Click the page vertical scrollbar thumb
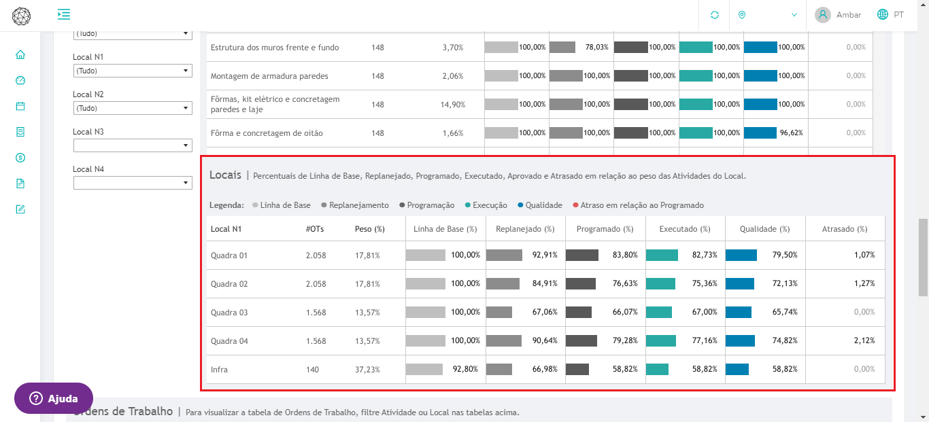The height and width of the screenshot is (422, 929). [x=923, y=257]
